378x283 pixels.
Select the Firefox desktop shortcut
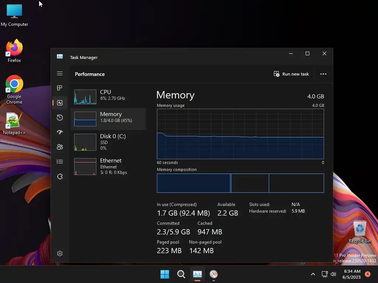(x=14, y=51)
